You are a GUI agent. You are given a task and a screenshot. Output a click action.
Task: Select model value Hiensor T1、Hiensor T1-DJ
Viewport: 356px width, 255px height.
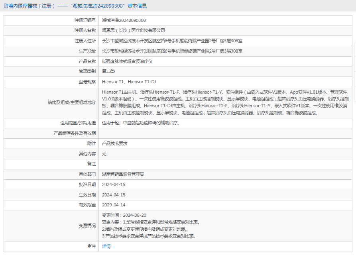click(x=129, y=82)
